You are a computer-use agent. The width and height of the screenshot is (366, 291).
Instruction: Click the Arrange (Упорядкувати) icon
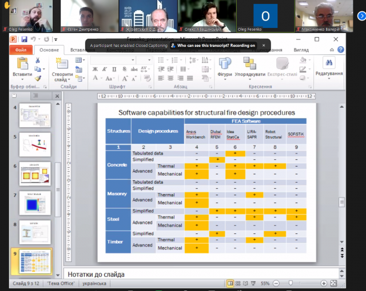[249, 63]
